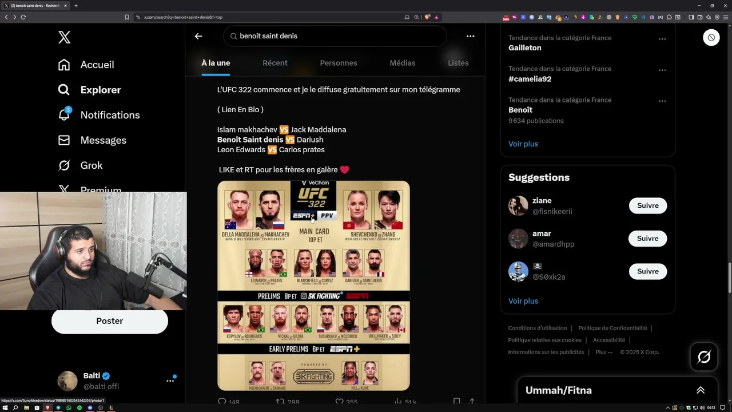This screenshot has height=412, width=732.
Task: Click browser back navigation arrow
Action: tap(6, 17)
